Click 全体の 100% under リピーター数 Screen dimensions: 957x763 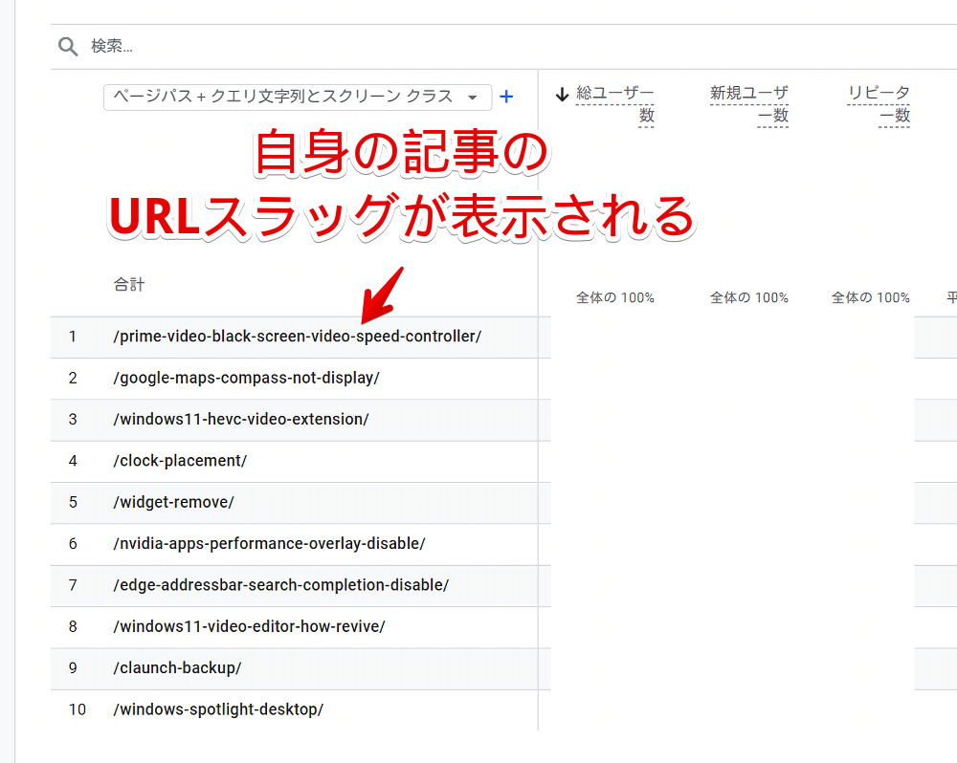coord(870,297)
